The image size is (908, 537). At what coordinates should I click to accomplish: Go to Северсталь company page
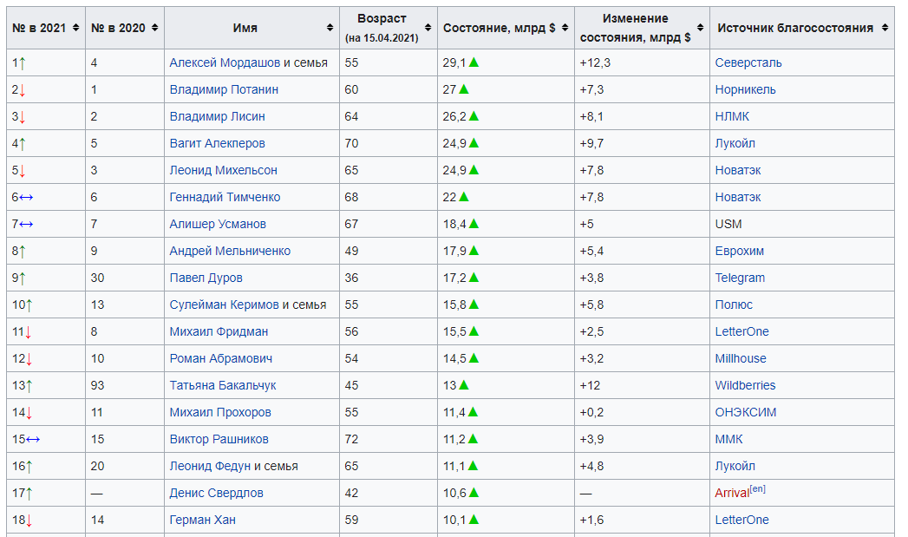coord(748,62)
